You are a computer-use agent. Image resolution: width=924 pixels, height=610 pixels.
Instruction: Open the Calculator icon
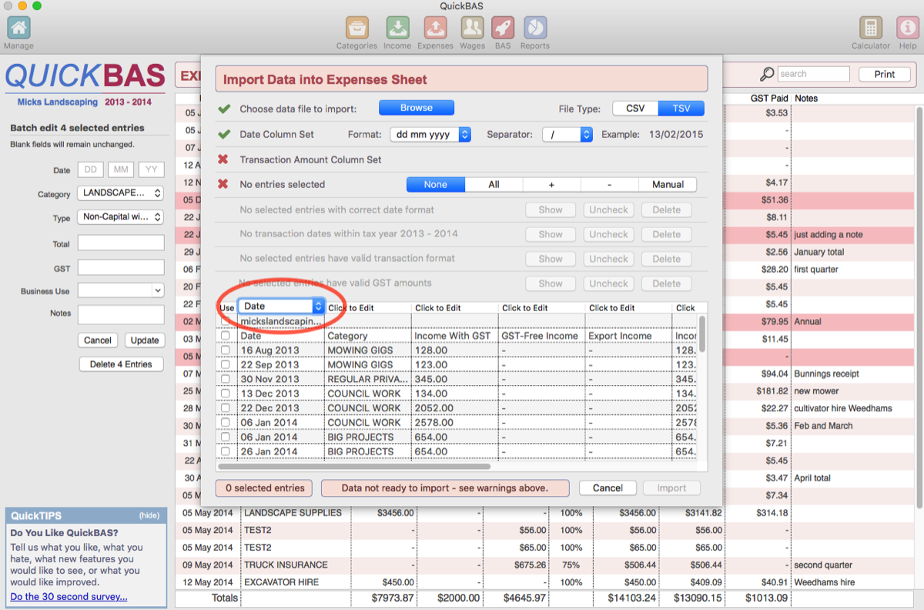pos(871,28)
